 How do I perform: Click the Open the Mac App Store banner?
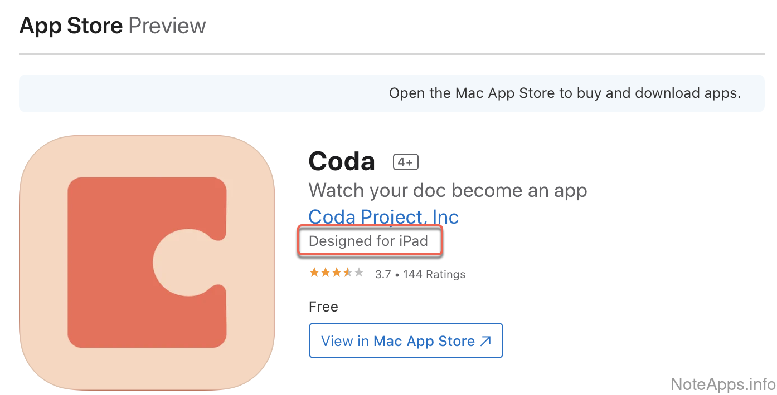(x=565, y=93)
